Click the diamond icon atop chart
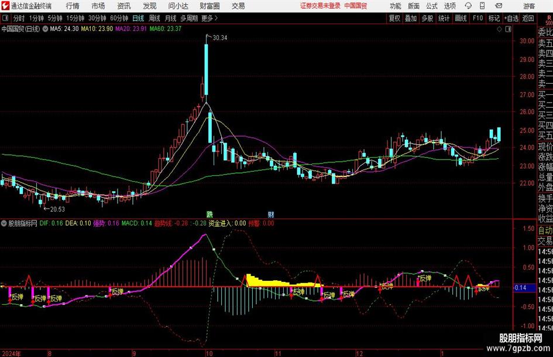Viewport: 553px width, 357px height. pyautogui.click(x=499, y=29)
